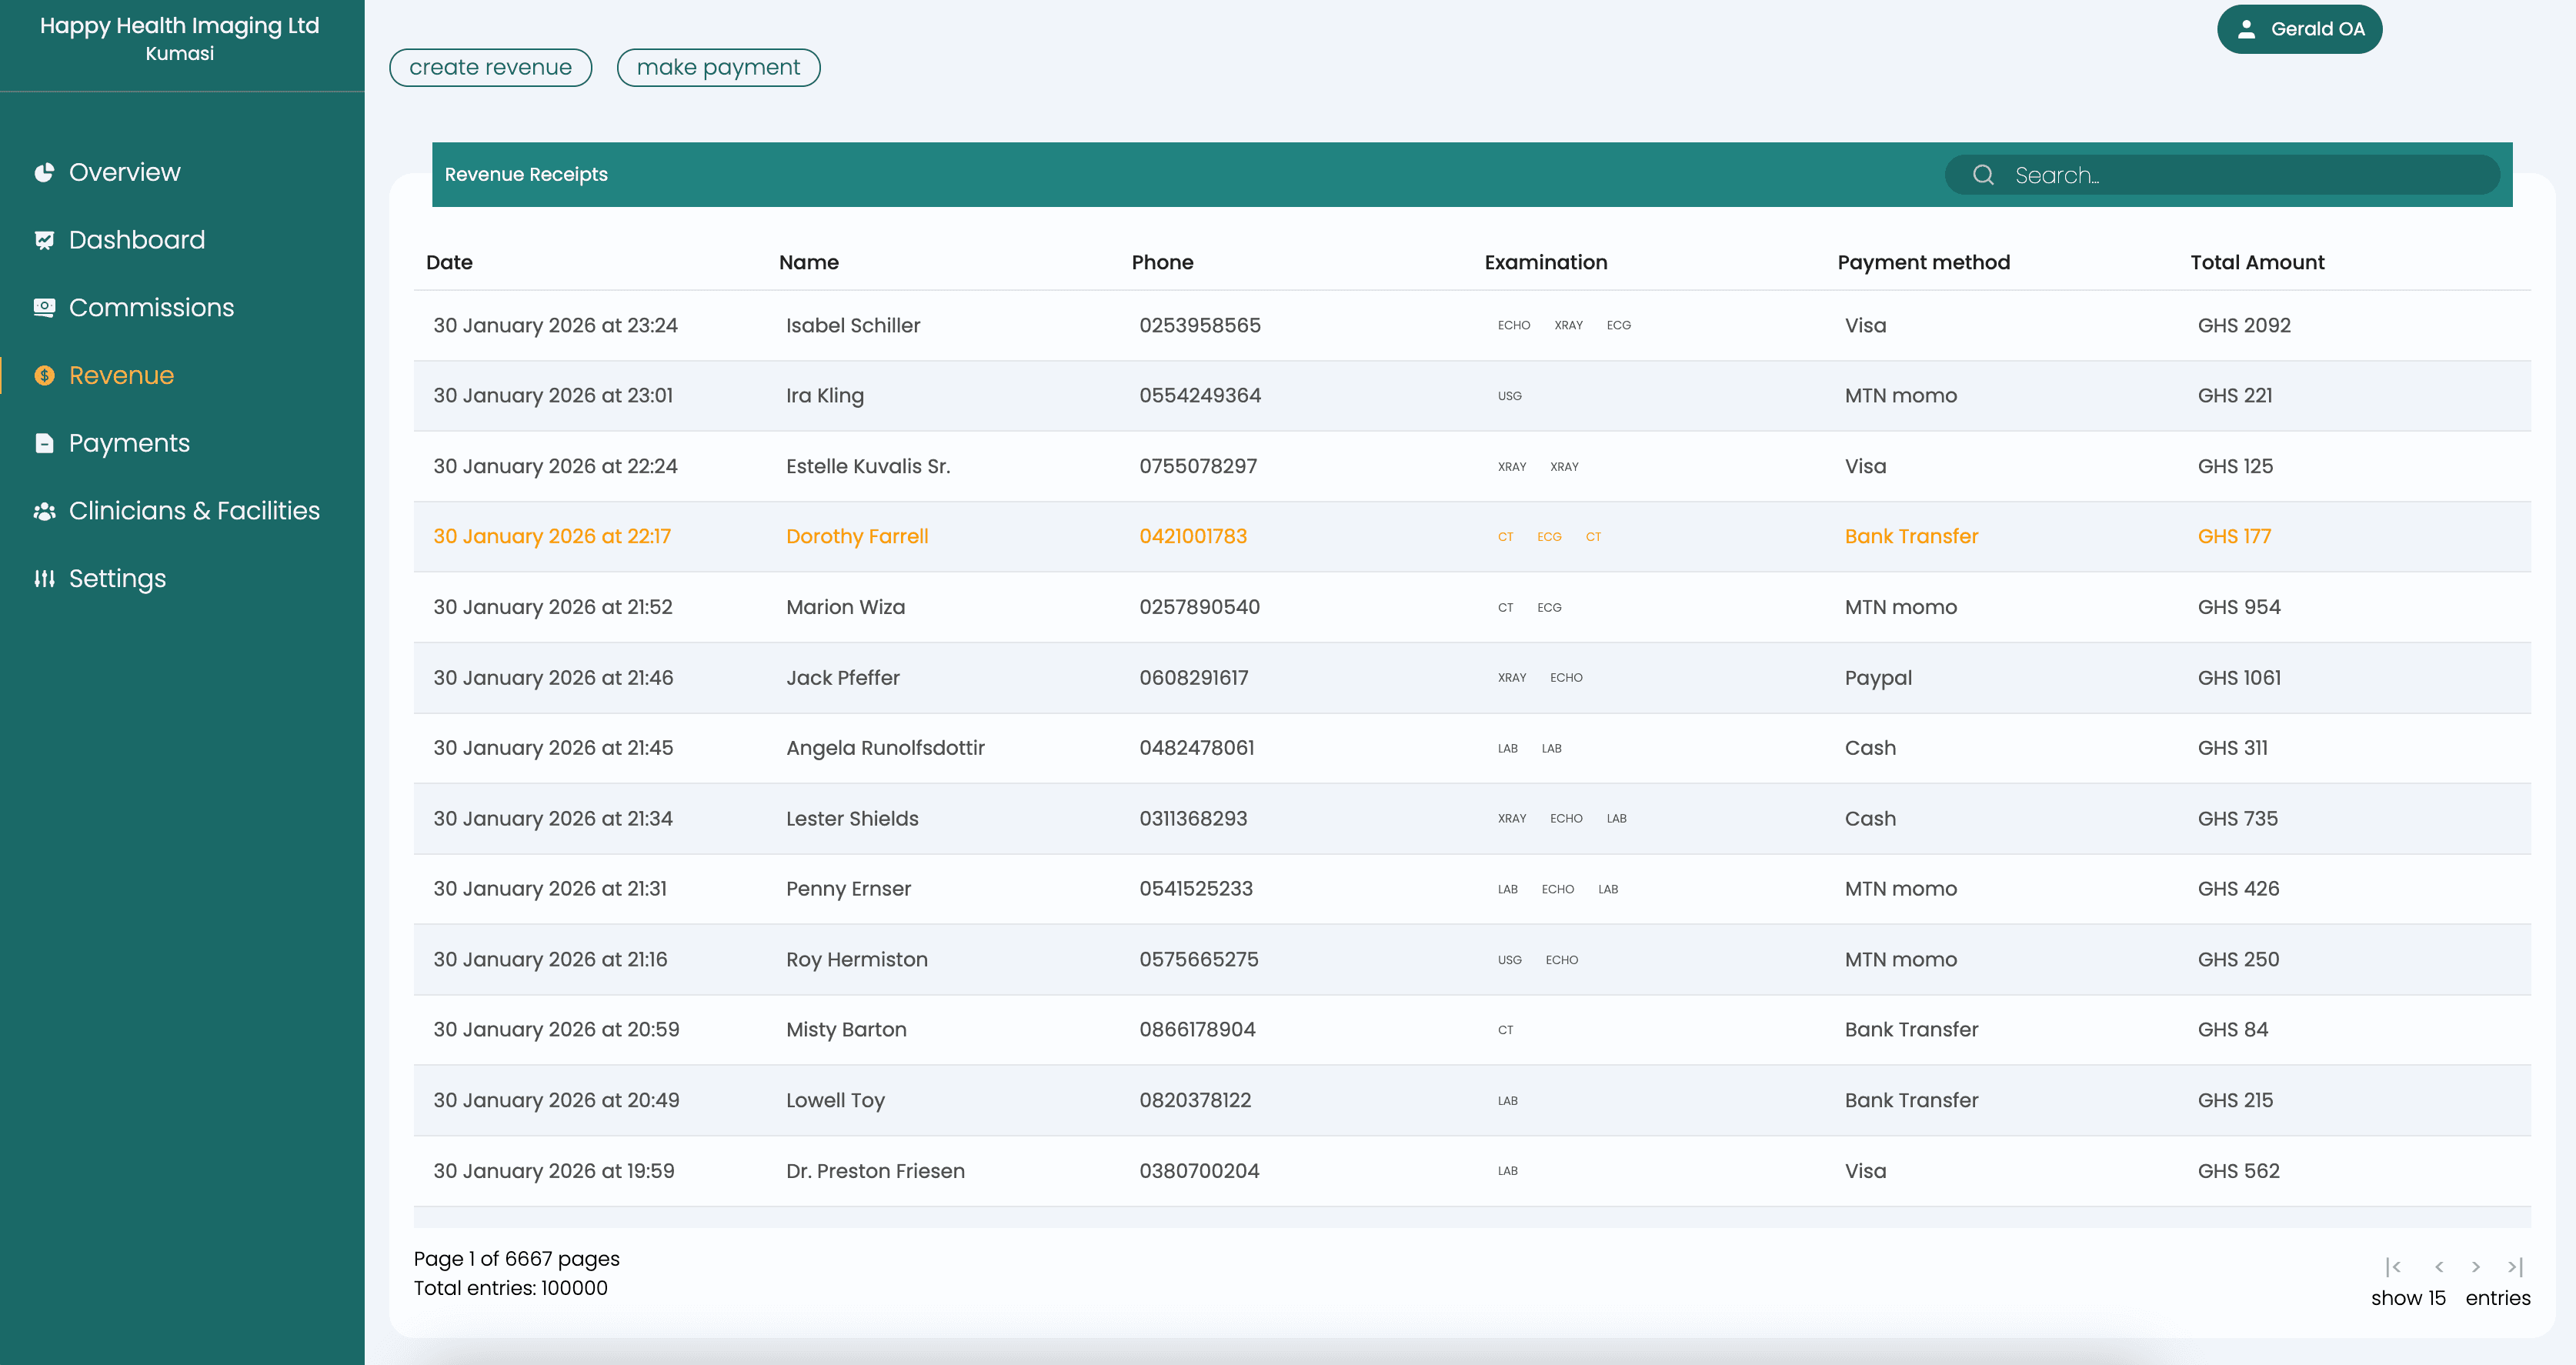Click phone number 0554249364
This screenshot has height=1365, width=2576.
click(x=1200, y=396)
